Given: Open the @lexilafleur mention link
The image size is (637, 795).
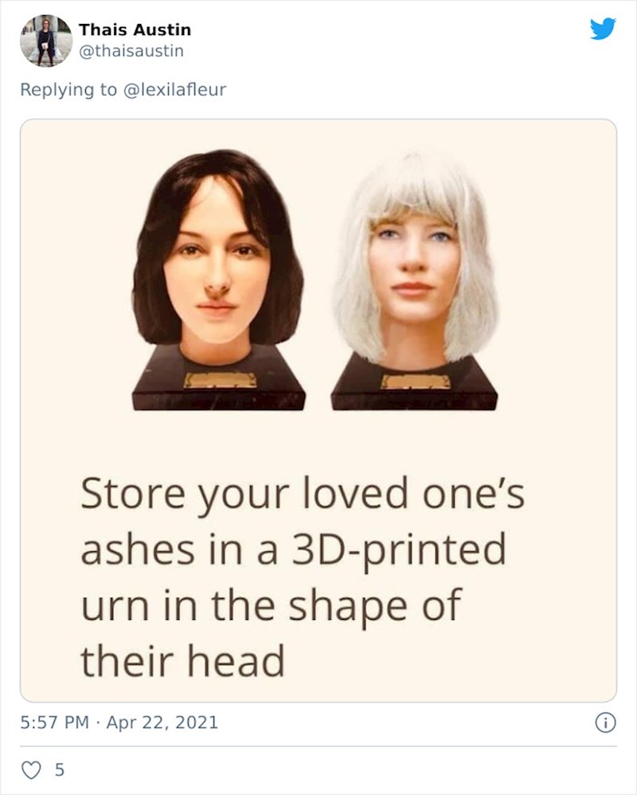Looking at the screenshot, I should pos(174,89).
